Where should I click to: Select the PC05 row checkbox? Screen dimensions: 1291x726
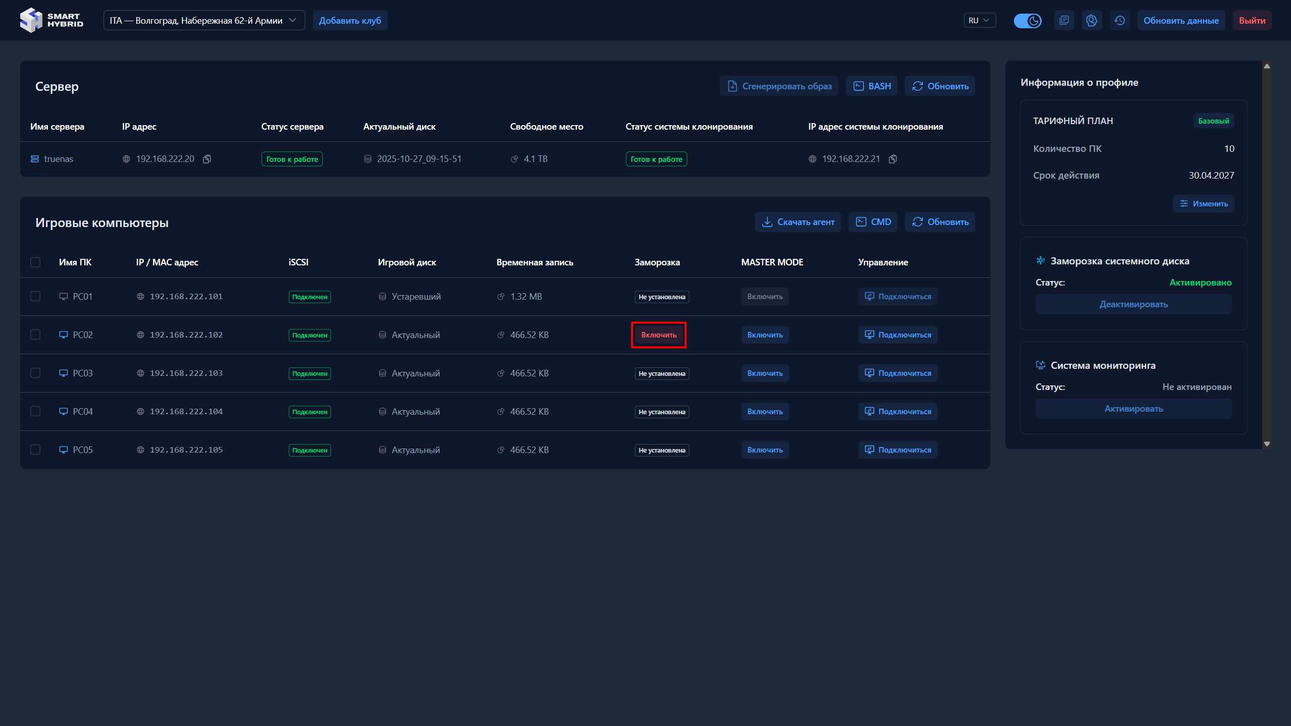tap(35, 450)
